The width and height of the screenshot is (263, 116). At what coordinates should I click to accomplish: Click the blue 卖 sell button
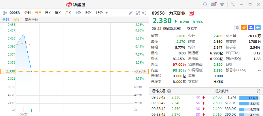pos(251,27)
